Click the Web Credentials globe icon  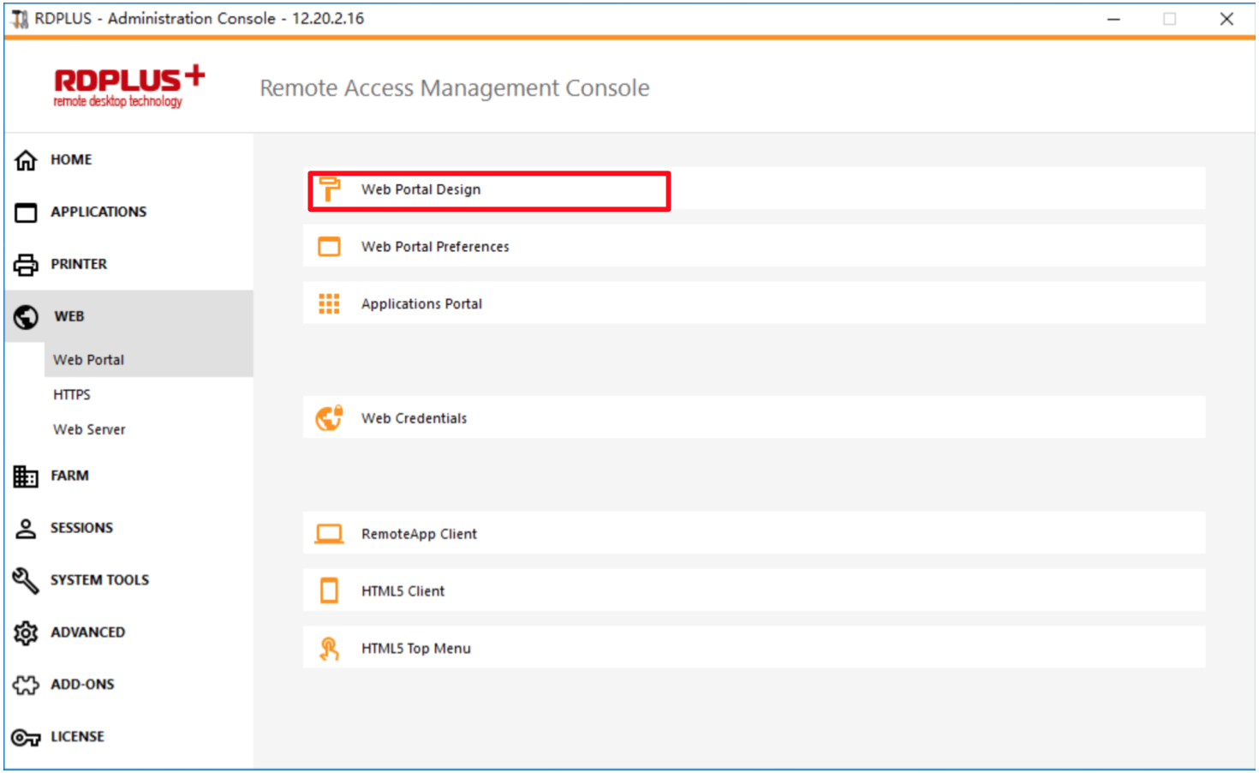329,418
